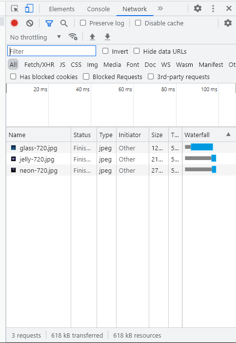Clear the network log

pos(30,23)
